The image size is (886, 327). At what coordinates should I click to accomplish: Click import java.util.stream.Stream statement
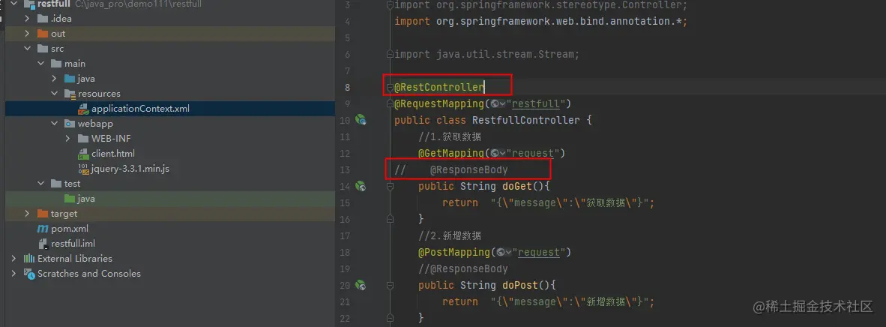486,54
